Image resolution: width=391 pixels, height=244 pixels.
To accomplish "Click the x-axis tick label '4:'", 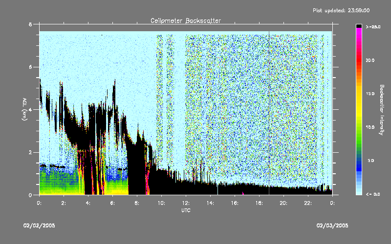I will tap(88, 203).
